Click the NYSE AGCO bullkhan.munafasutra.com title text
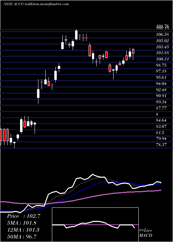 tap(36, 4)
